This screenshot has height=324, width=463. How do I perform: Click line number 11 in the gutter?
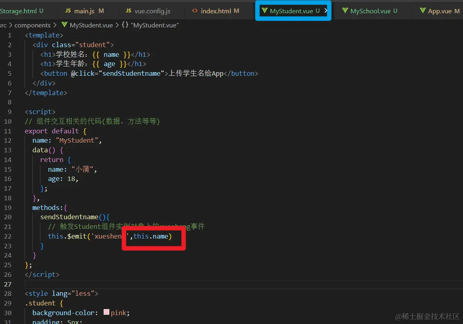tap(8, 131)
